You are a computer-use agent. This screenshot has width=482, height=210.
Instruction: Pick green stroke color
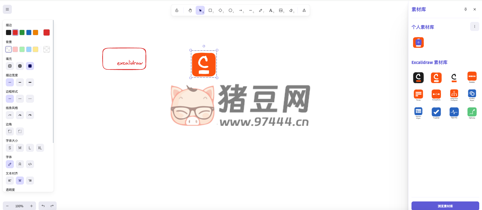[22, 32]
